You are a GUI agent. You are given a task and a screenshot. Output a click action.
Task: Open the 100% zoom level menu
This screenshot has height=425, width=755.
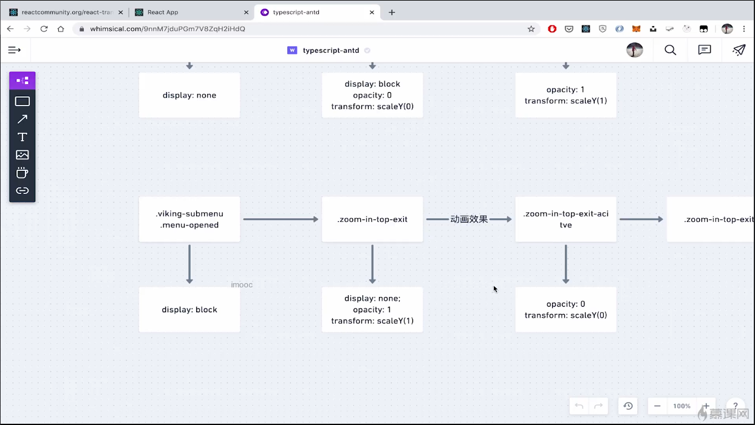[x=682, y=406]
